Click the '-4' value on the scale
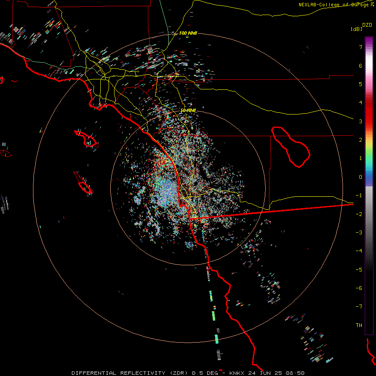The image size is (376, 376). pyautogui.click(x=359, y=251)
